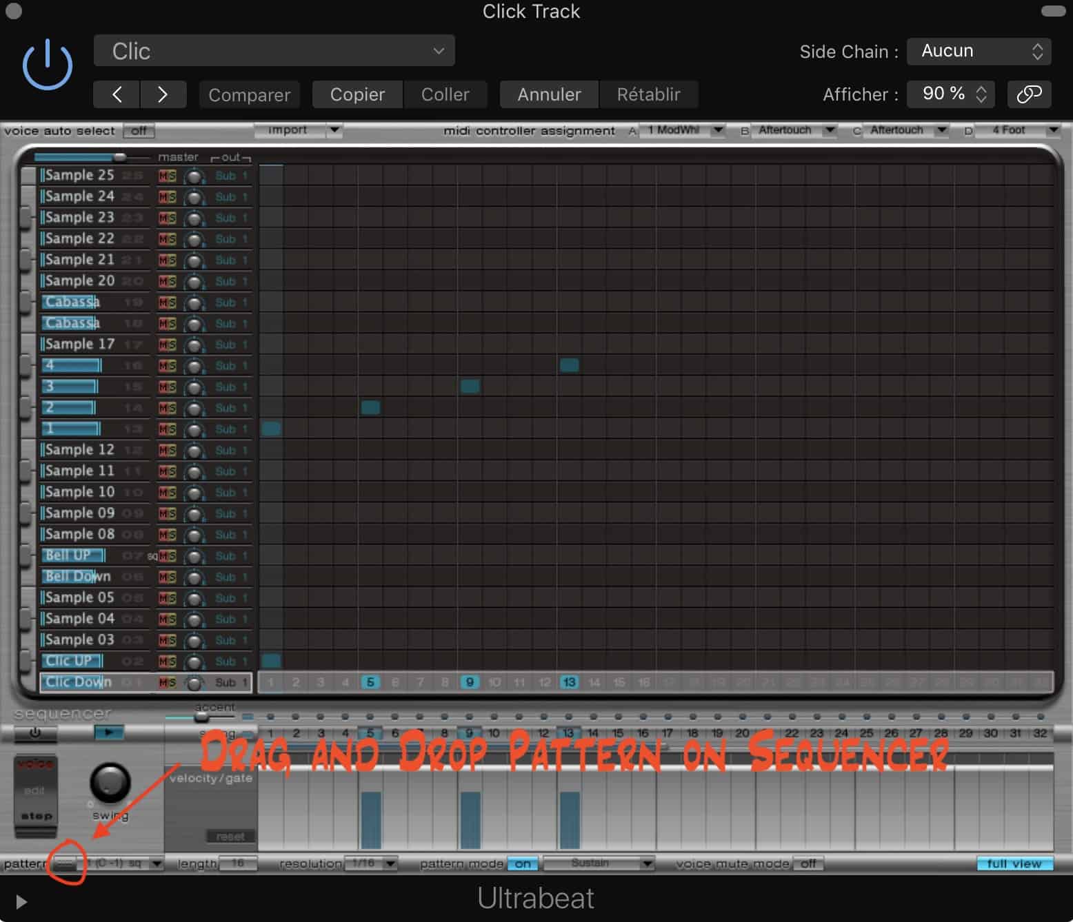This screenshot has height=922, width=1073.
Task: Click the Annuler button
Action: [x=548, y=94]
